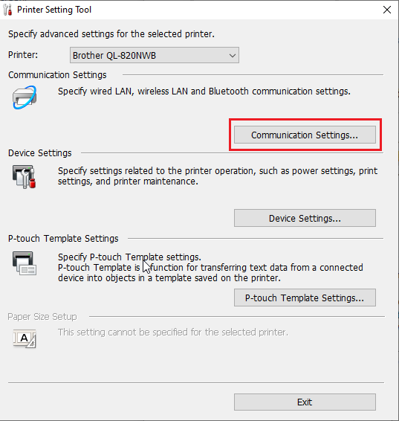Click the Printer Setting Tool title bar icon

pyautogui.click(x=7, y=10)
